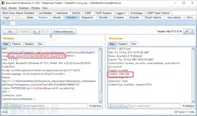This screenshot has height=116, width=197.
Task: Click the Location index.php header line
Action: 119,74
